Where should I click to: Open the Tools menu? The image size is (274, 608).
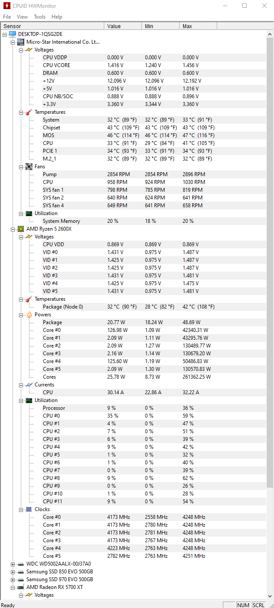tap(40, 17)
